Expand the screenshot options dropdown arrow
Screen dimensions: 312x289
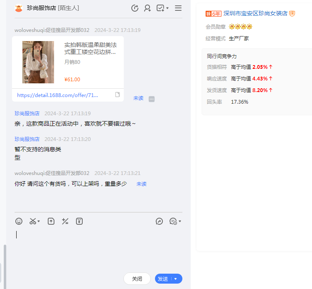tap(39, 222)
